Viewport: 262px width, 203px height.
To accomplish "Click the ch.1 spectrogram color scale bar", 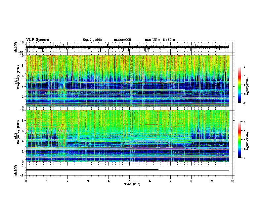I will point(239,85).
